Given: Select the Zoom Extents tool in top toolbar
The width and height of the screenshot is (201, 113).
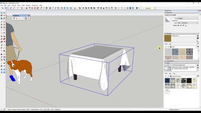Looking at the screenshot, I should pyautogui.click(x=58, y=8).
